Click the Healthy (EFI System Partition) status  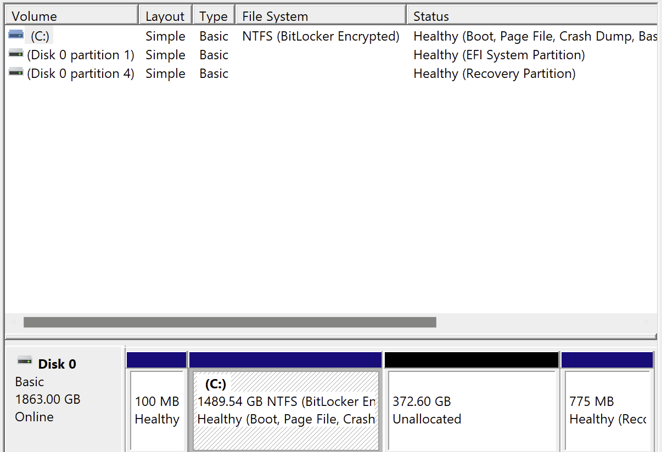pos(499,55)
